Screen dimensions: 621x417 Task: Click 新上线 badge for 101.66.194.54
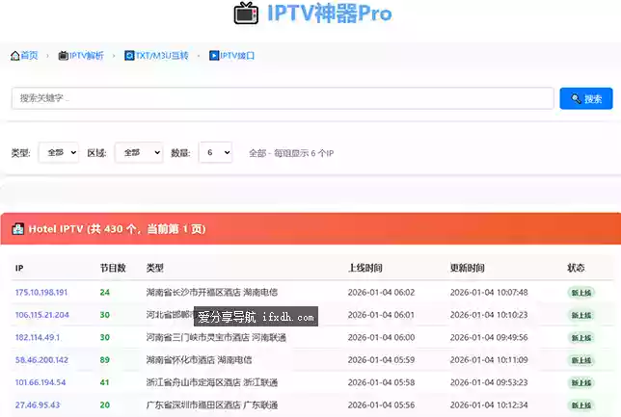click(x=580, y=383)
